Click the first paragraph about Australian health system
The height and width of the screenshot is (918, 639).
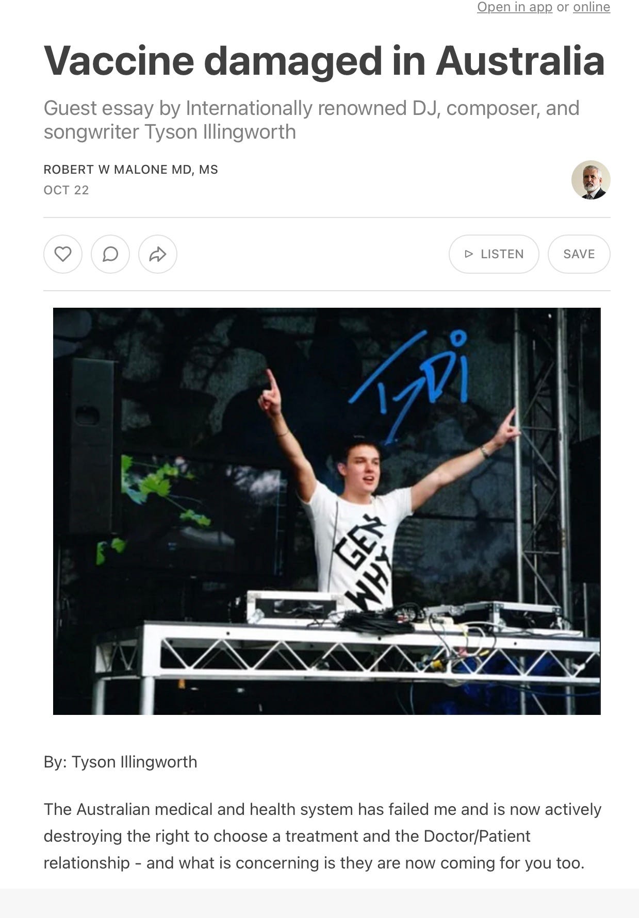tap(322, 836)
